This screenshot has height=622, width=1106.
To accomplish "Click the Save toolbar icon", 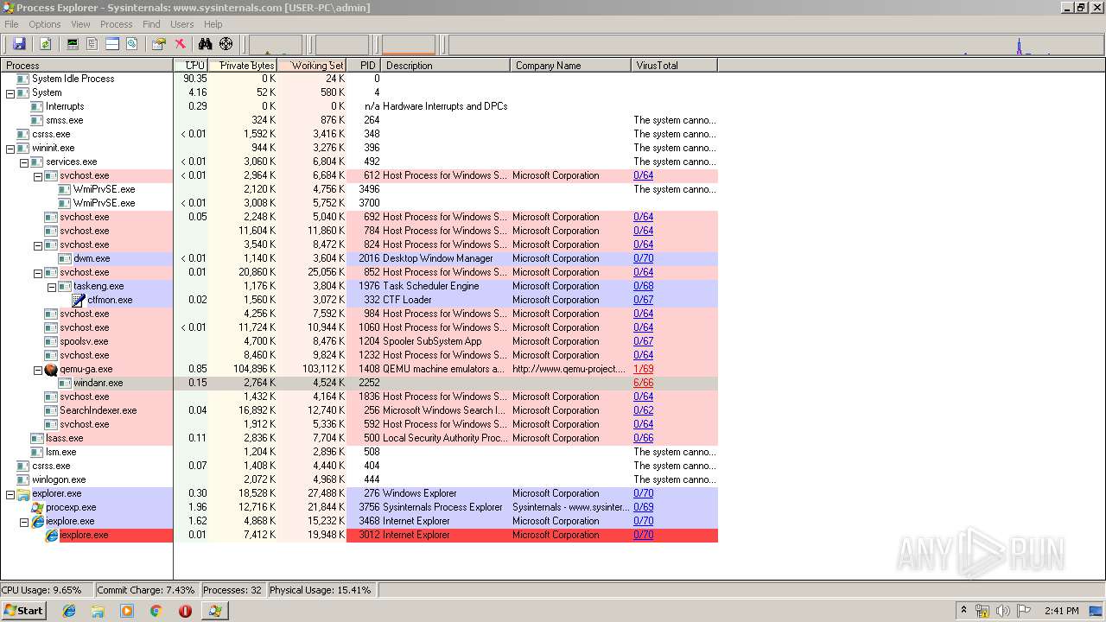I will click(x=19, y=44).
